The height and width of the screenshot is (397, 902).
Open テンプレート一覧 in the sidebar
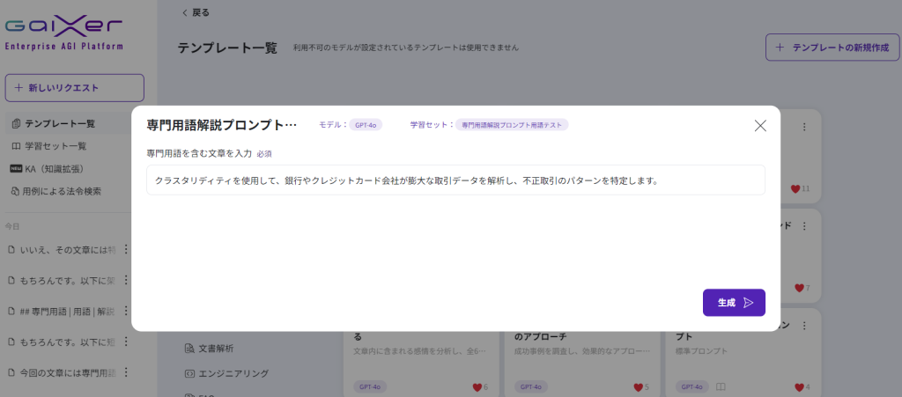[x=59, y=123]
